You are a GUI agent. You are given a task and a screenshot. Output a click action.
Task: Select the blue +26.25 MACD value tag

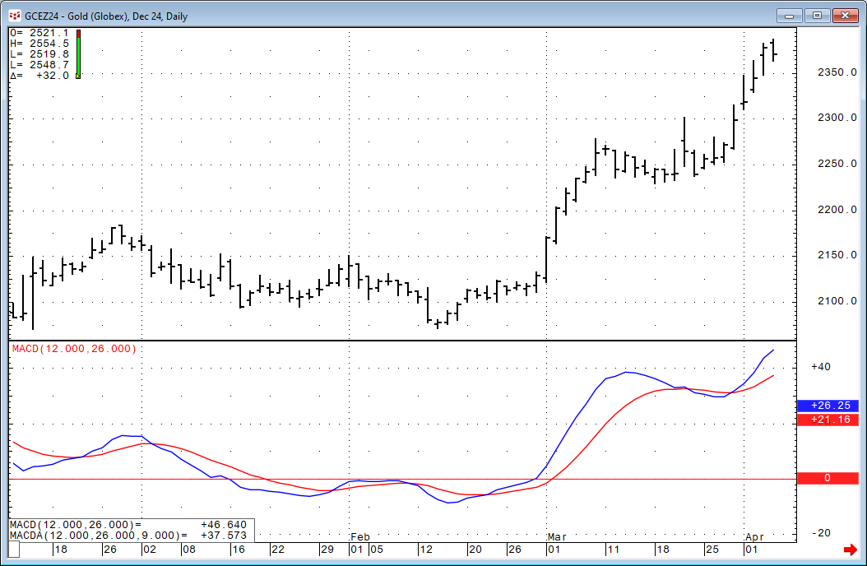pos(827,406)
